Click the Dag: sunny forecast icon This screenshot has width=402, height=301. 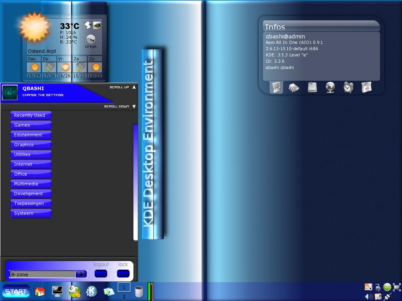[x=34, y=67]
